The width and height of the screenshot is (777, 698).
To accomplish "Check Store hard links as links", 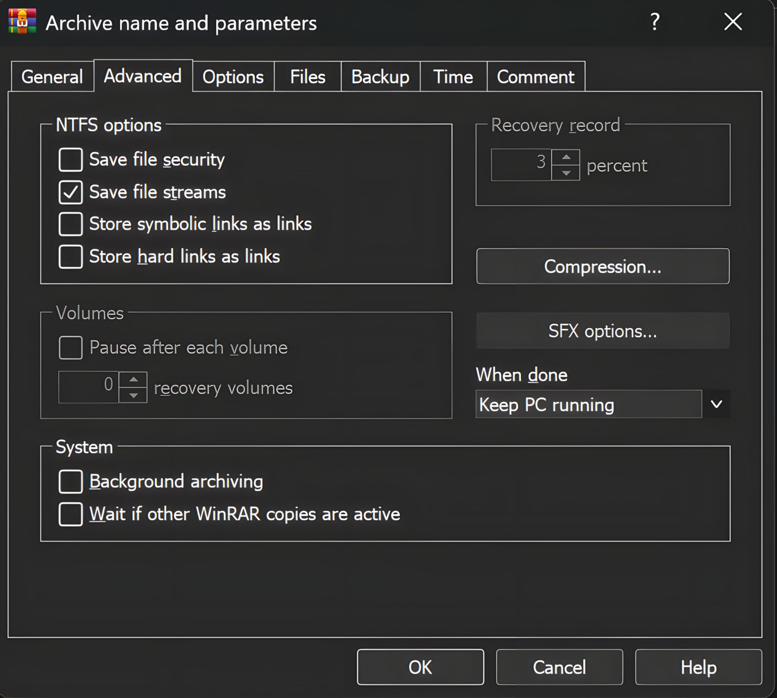I will pos(70,257).
